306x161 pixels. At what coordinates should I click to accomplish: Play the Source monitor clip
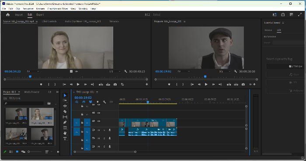pos(78,84)
